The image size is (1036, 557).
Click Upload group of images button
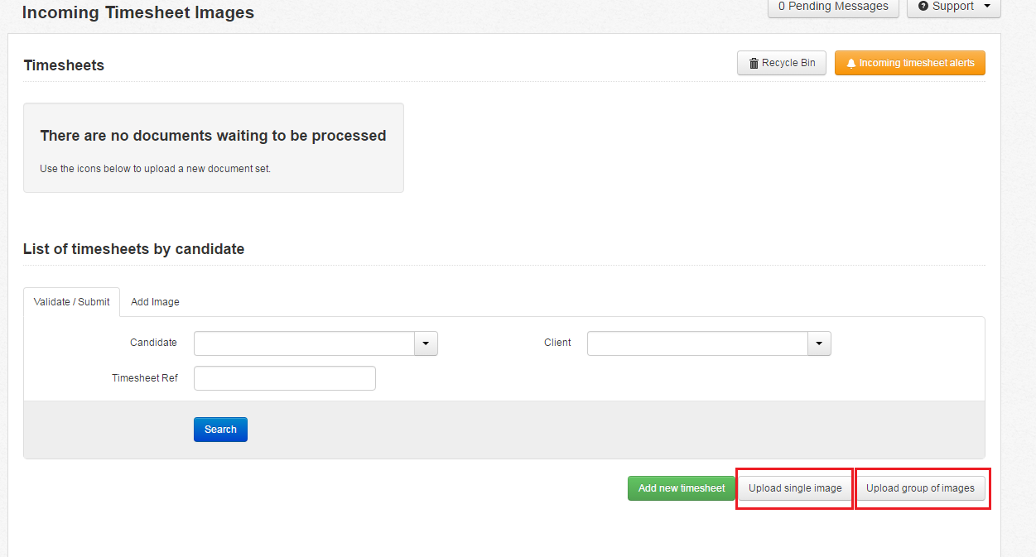[920, 488]
